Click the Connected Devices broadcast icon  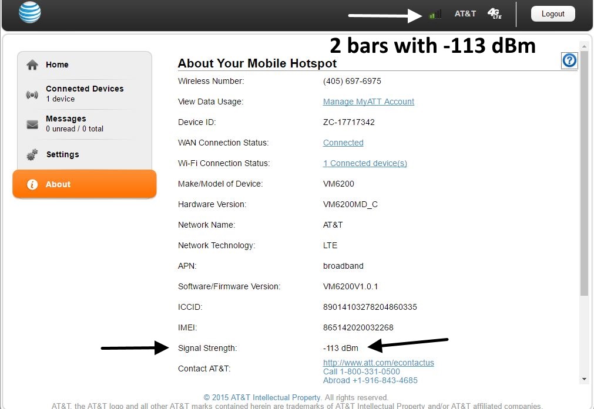tap(32, 94)
